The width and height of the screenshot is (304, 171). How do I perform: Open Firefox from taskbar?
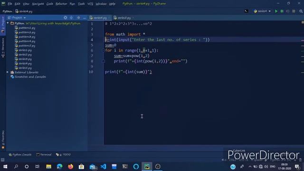pos(71,167)
